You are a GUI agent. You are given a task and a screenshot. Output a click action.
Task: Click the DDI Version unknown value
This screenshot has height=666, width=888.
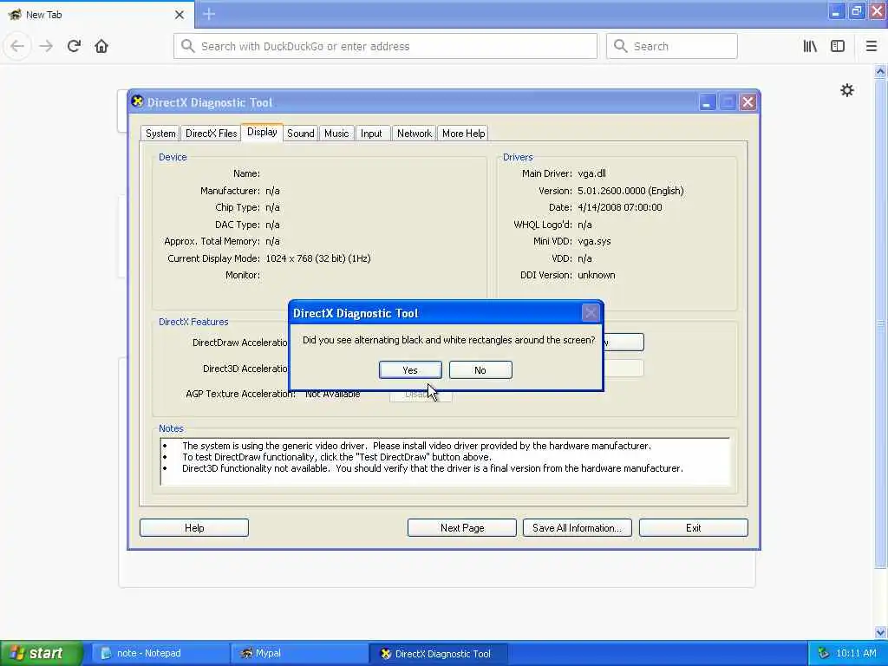(x=597, y=275)
